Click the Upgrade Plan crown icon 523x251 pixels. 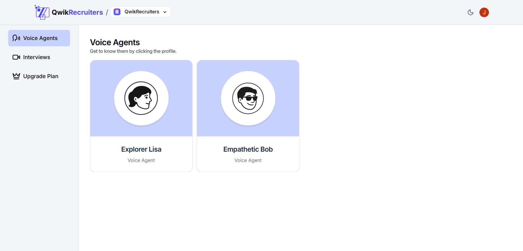pyautogui.click(x=16, y=76)
